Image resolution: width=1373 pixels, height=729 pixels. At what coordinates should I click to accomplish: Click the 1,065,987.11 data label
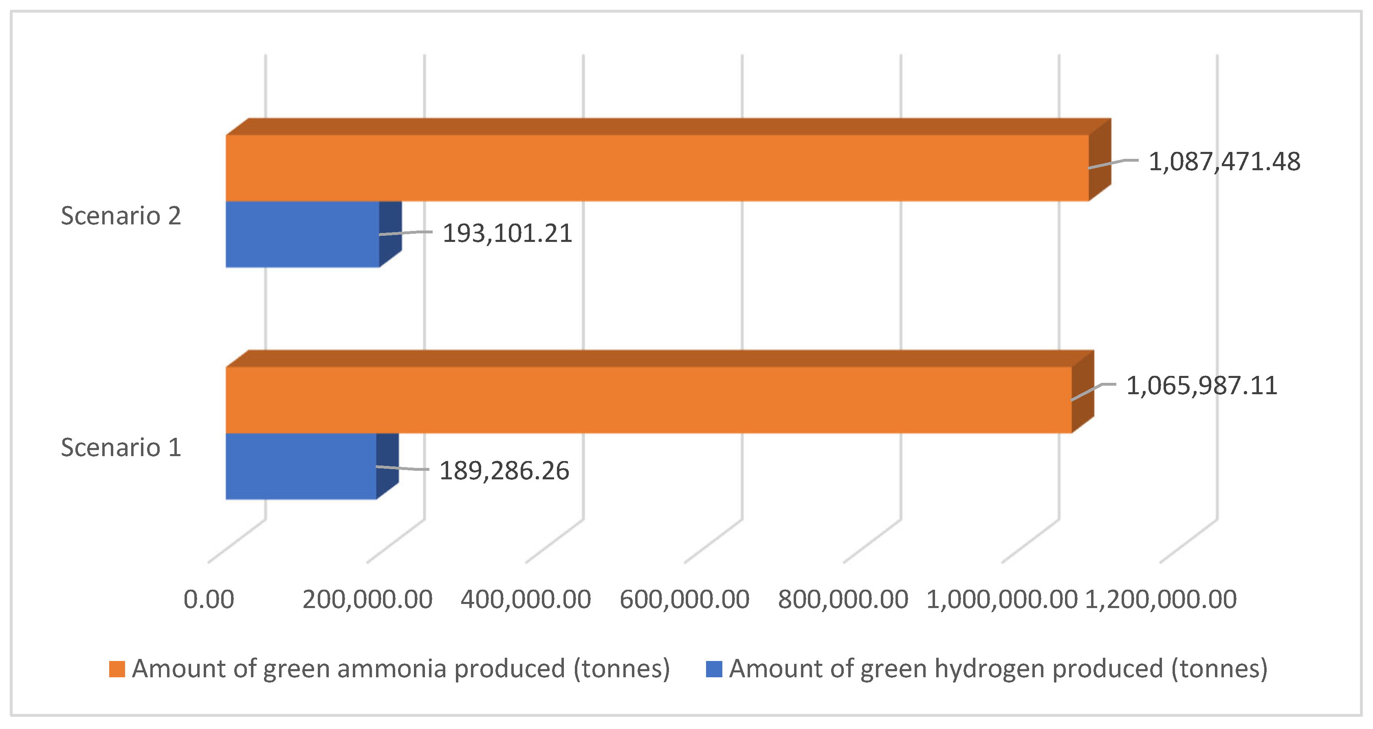[1201, 385]
